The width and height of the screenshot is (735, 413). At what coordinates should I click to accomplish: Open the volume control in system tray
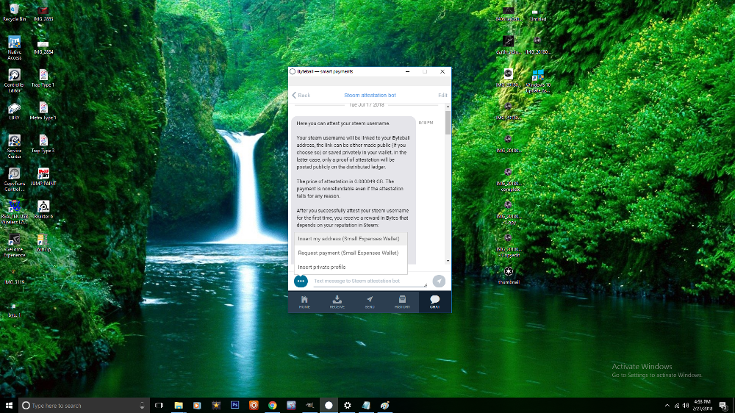[x=686, y=406]
